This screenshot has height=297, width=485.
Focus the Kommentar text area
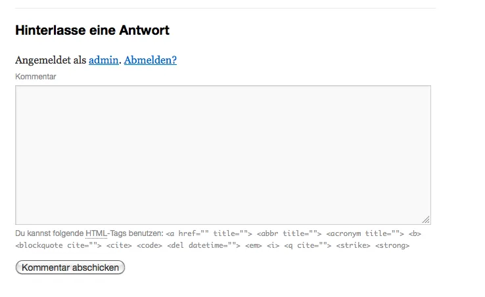tap(223, 155)
